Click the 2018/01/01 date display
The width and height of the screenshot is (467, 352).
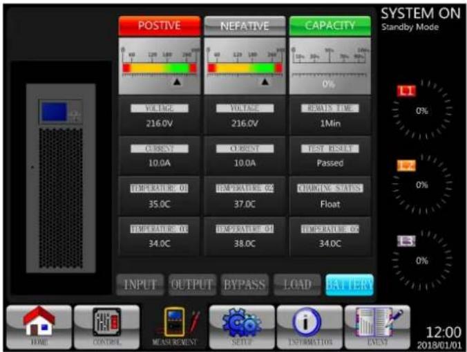click(x=439, y=345)
